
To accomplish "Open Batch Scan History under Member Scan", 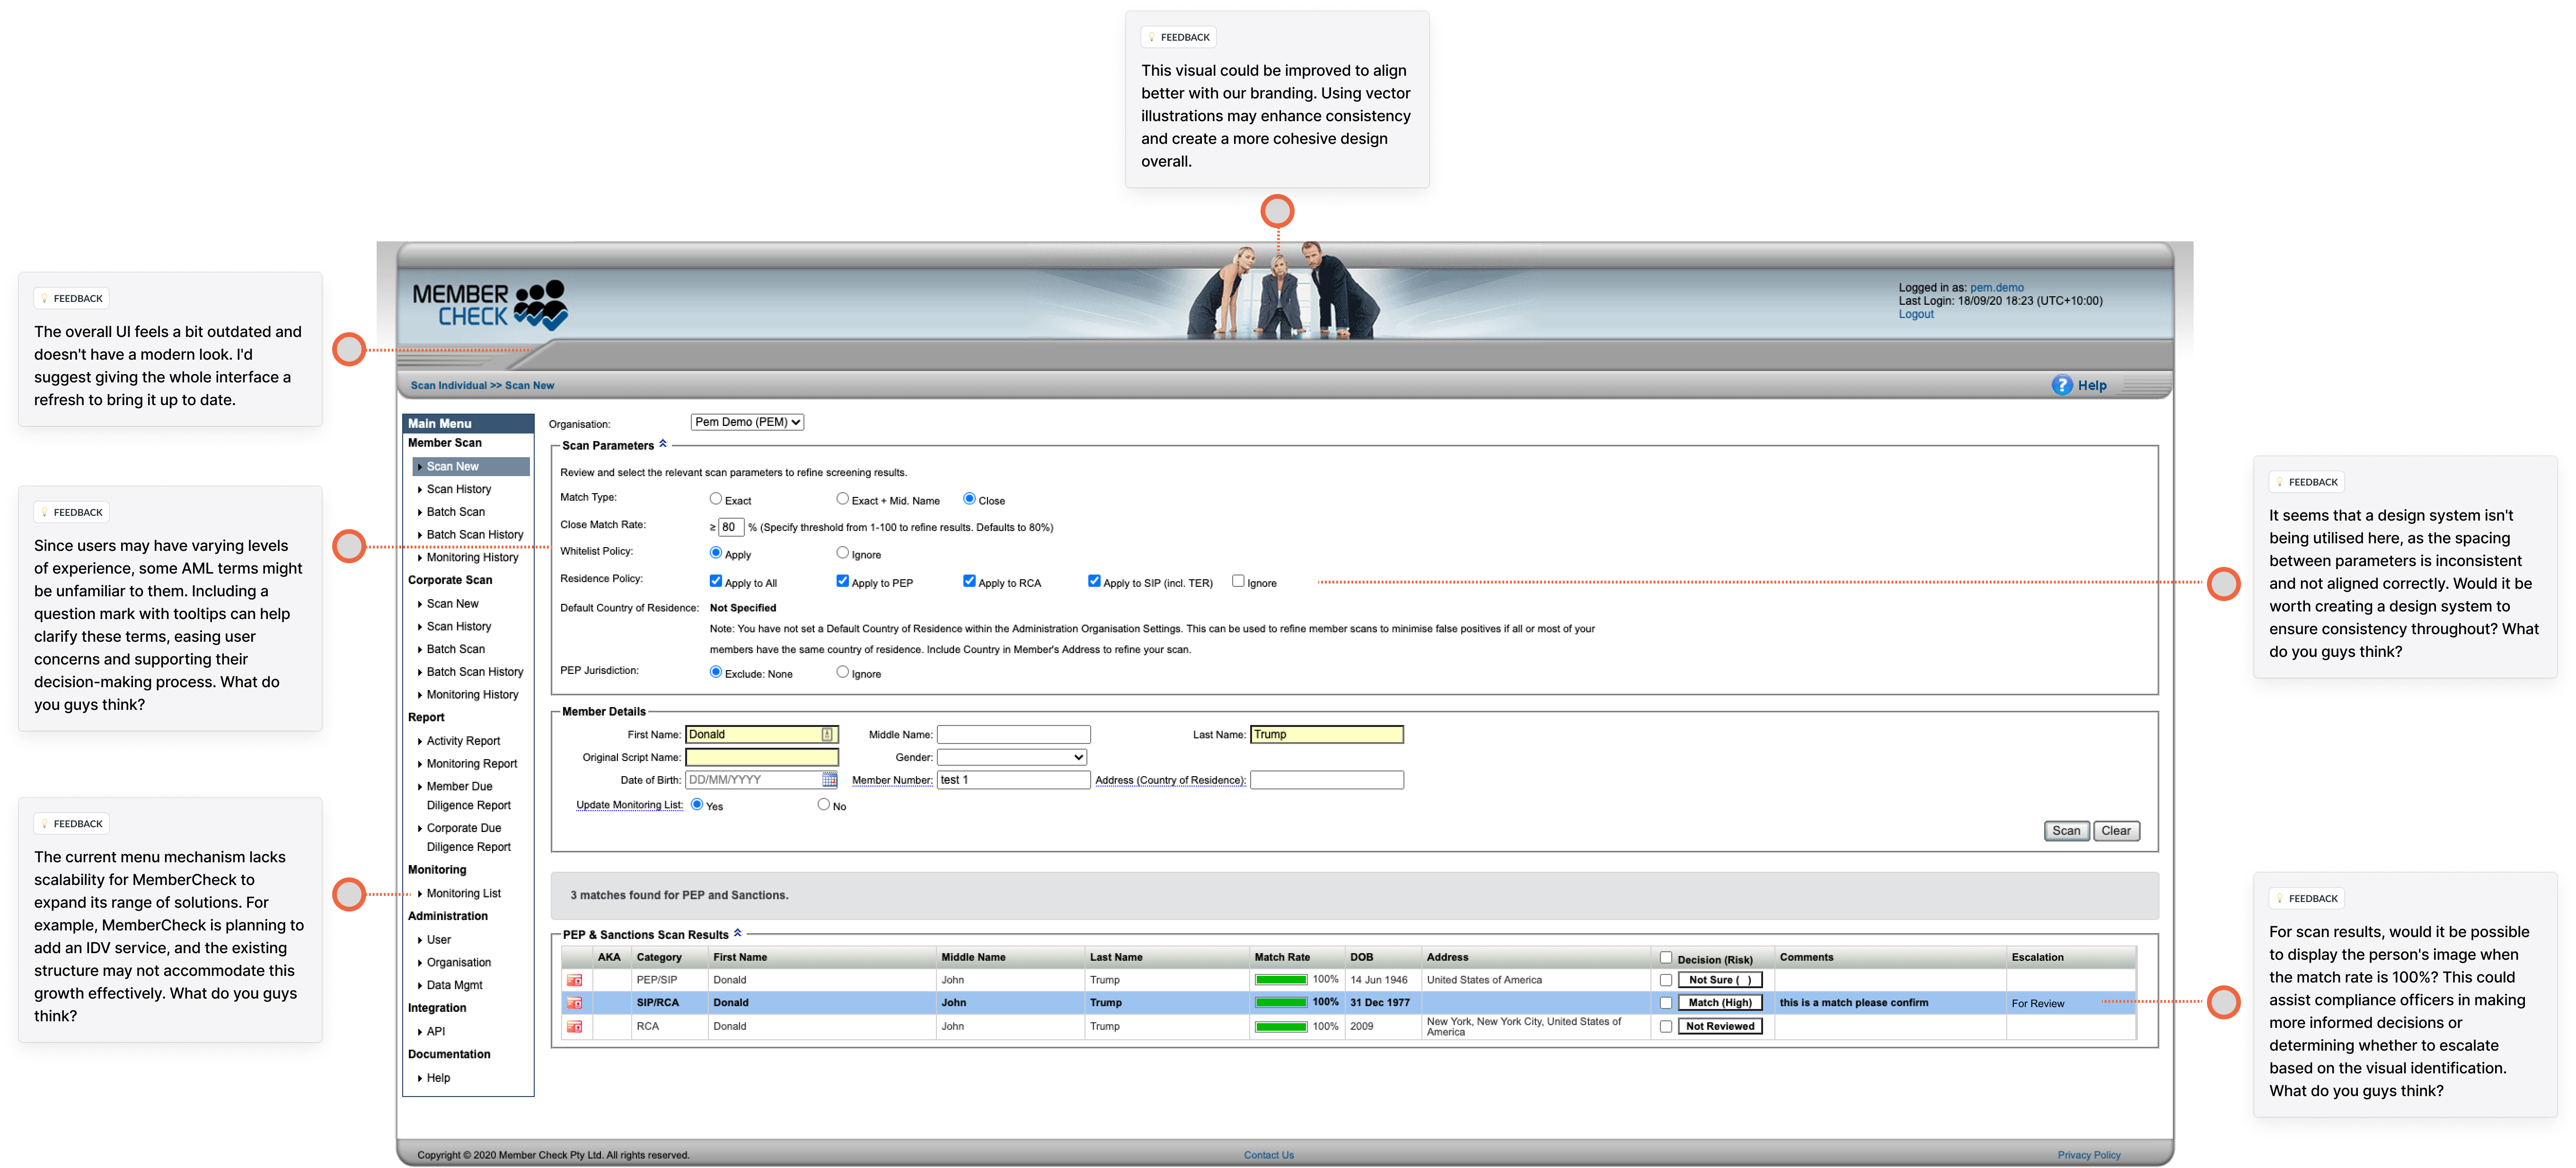I will point(474,535).
